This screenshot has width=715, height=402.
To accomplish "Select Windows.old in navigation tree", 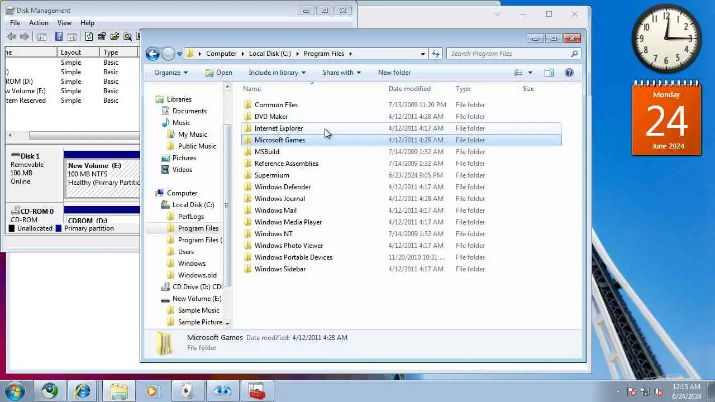I will click(192, 275).
